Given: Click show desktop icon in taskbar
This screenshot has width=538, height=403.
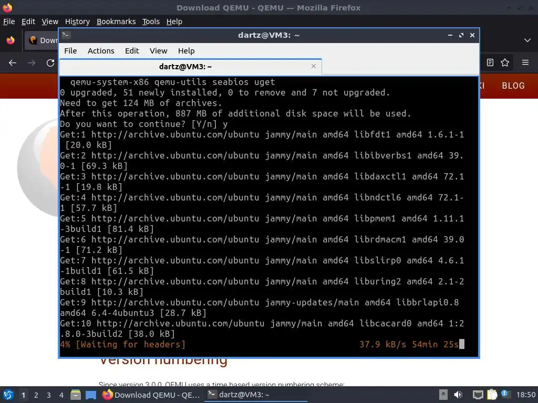Looking at the screenshot, I should 91,395.
